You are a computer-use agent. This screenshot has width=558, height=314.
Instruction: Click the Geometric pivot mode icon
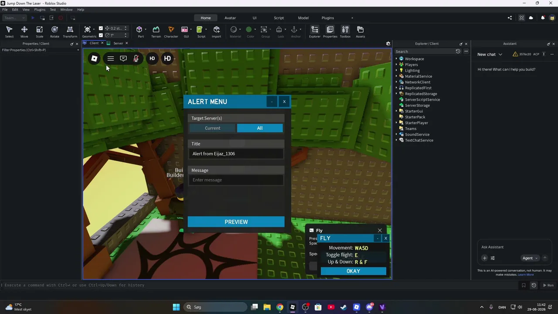[x=88, y=30]
